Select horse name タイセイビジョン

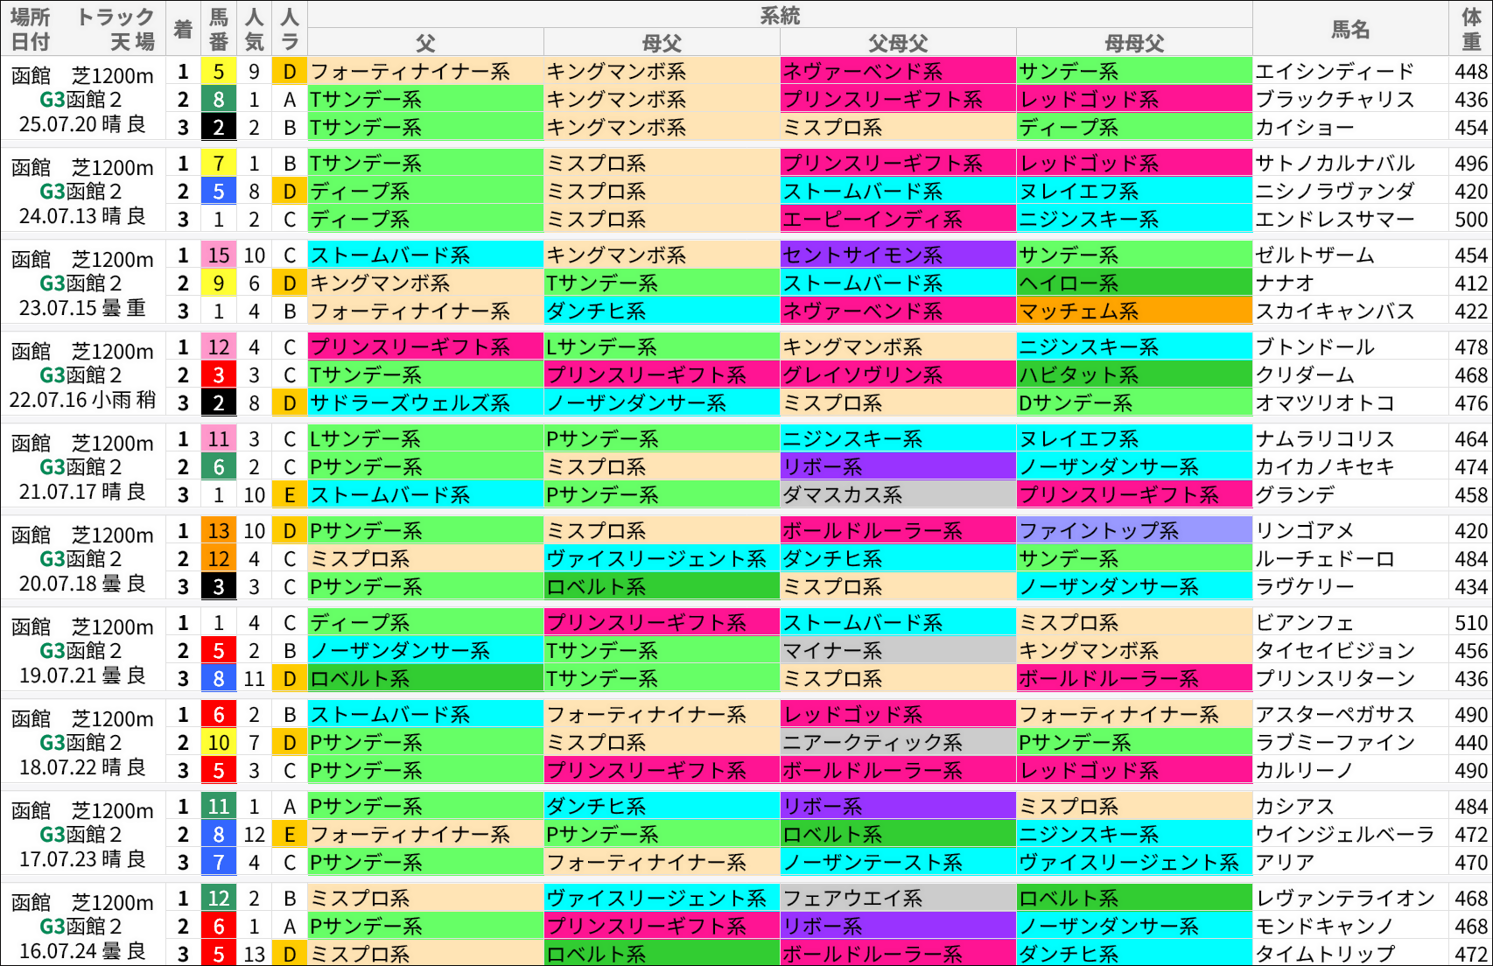point(1334,651)
